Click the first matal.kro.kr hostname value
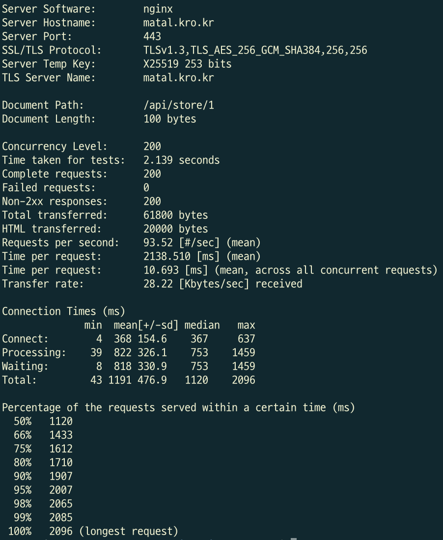Image resolution: width=443 pixels, height=540 pixels. [x=178, y=23]
